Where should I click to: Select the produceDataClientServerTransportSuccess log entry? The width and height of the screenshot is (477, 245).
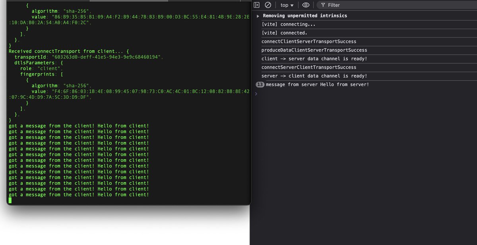pyautogui.click(x=314, y=50)
